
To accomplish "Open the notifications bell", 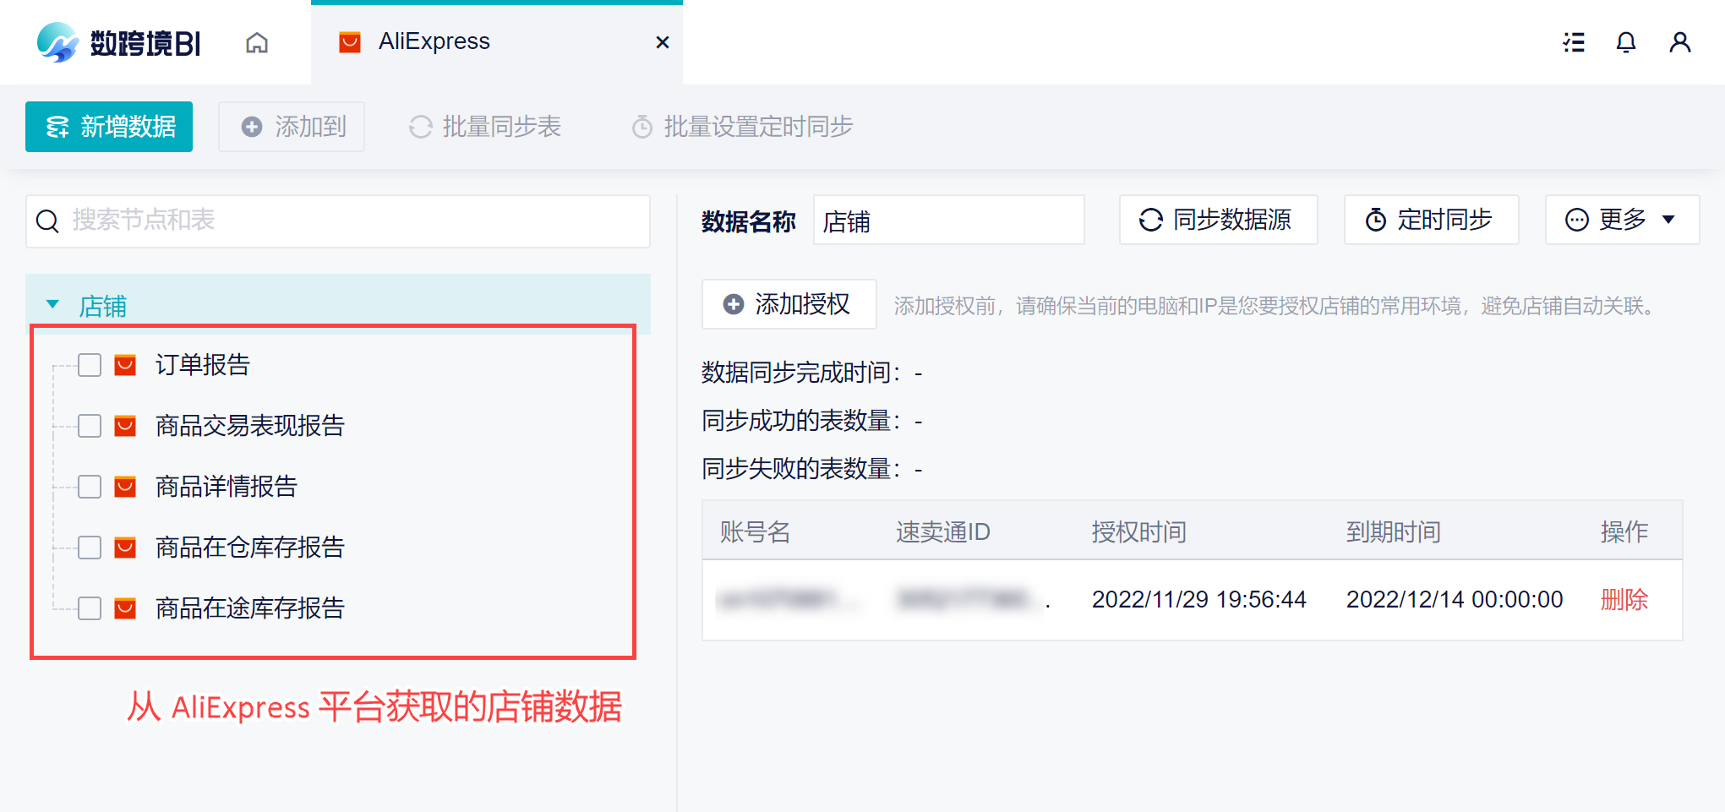I will [x=1626, y=42].
